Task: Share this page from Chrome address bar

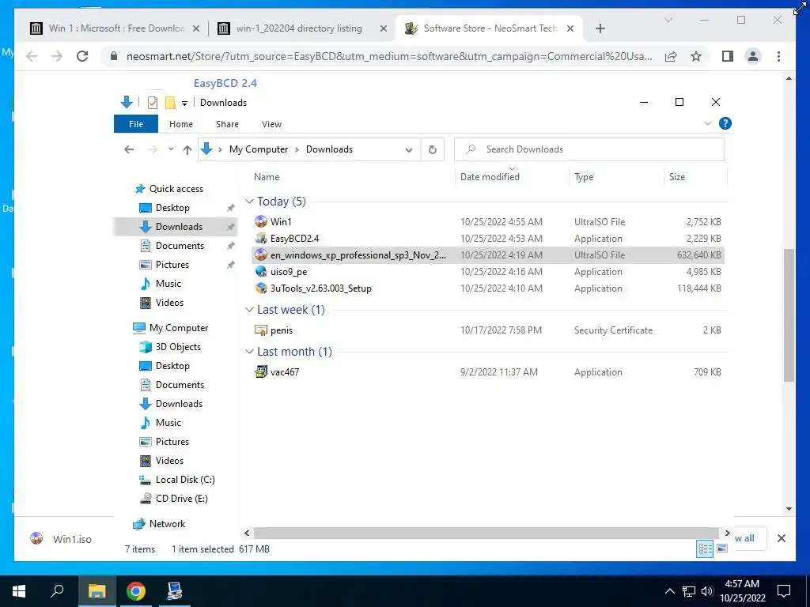Action: click(x=671, y=56)
